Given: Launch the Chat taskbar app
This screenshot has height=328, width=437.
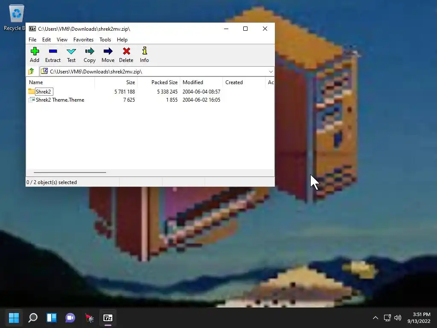Looking at the screenshot, I should [70, 318].
